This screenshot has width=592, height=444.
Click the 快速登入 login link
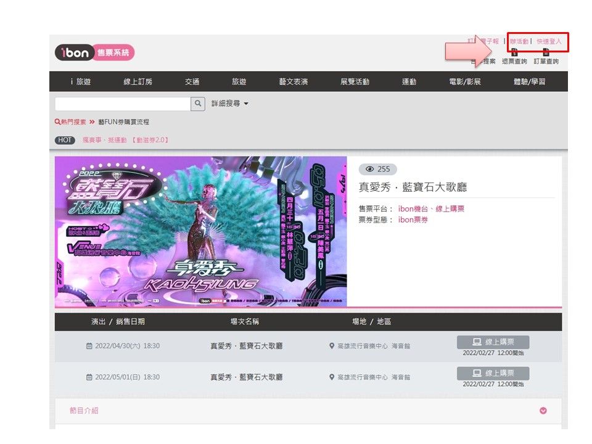click(549, 41)
